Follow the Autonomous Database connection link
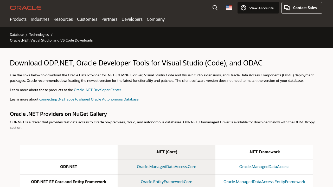This screenshot has height=187, width=333. coord(89,99)
